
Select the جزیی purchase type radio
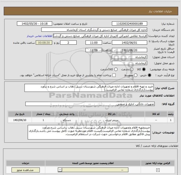(149, 75)
